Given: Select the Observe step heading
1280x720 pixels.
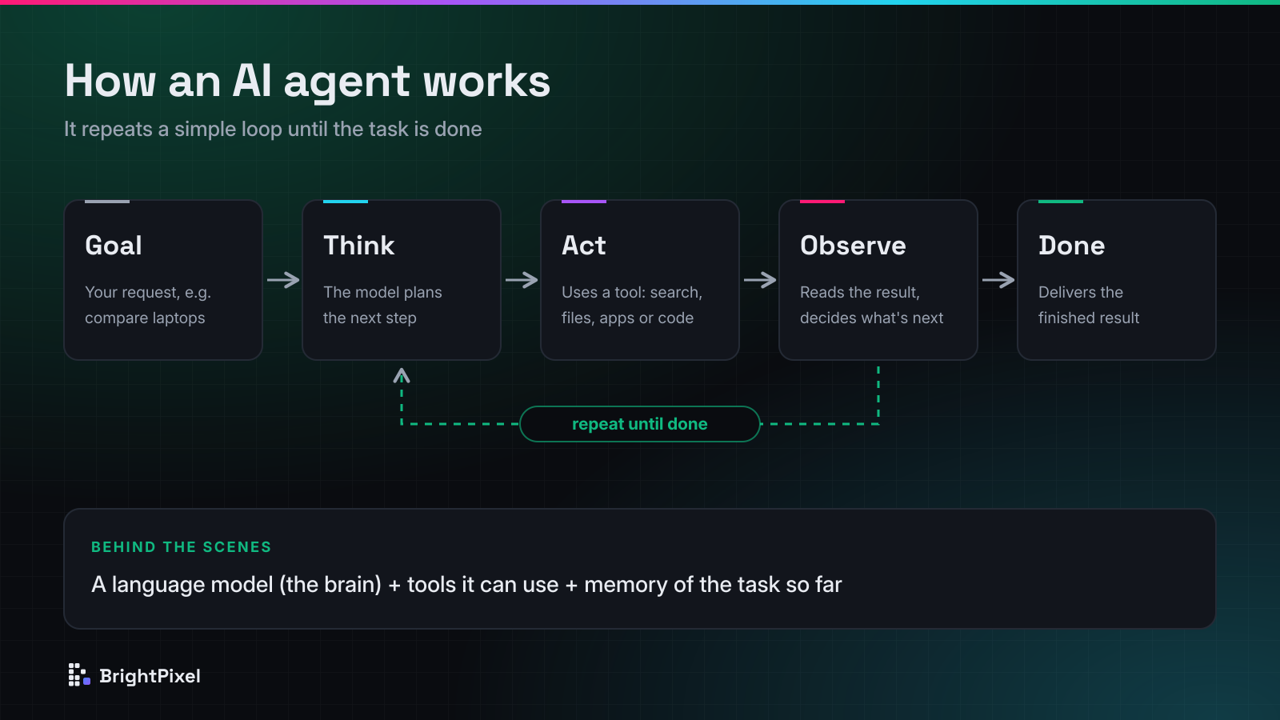Looking at the screenshot, I should pyautogui.click(x=853, y=246).
